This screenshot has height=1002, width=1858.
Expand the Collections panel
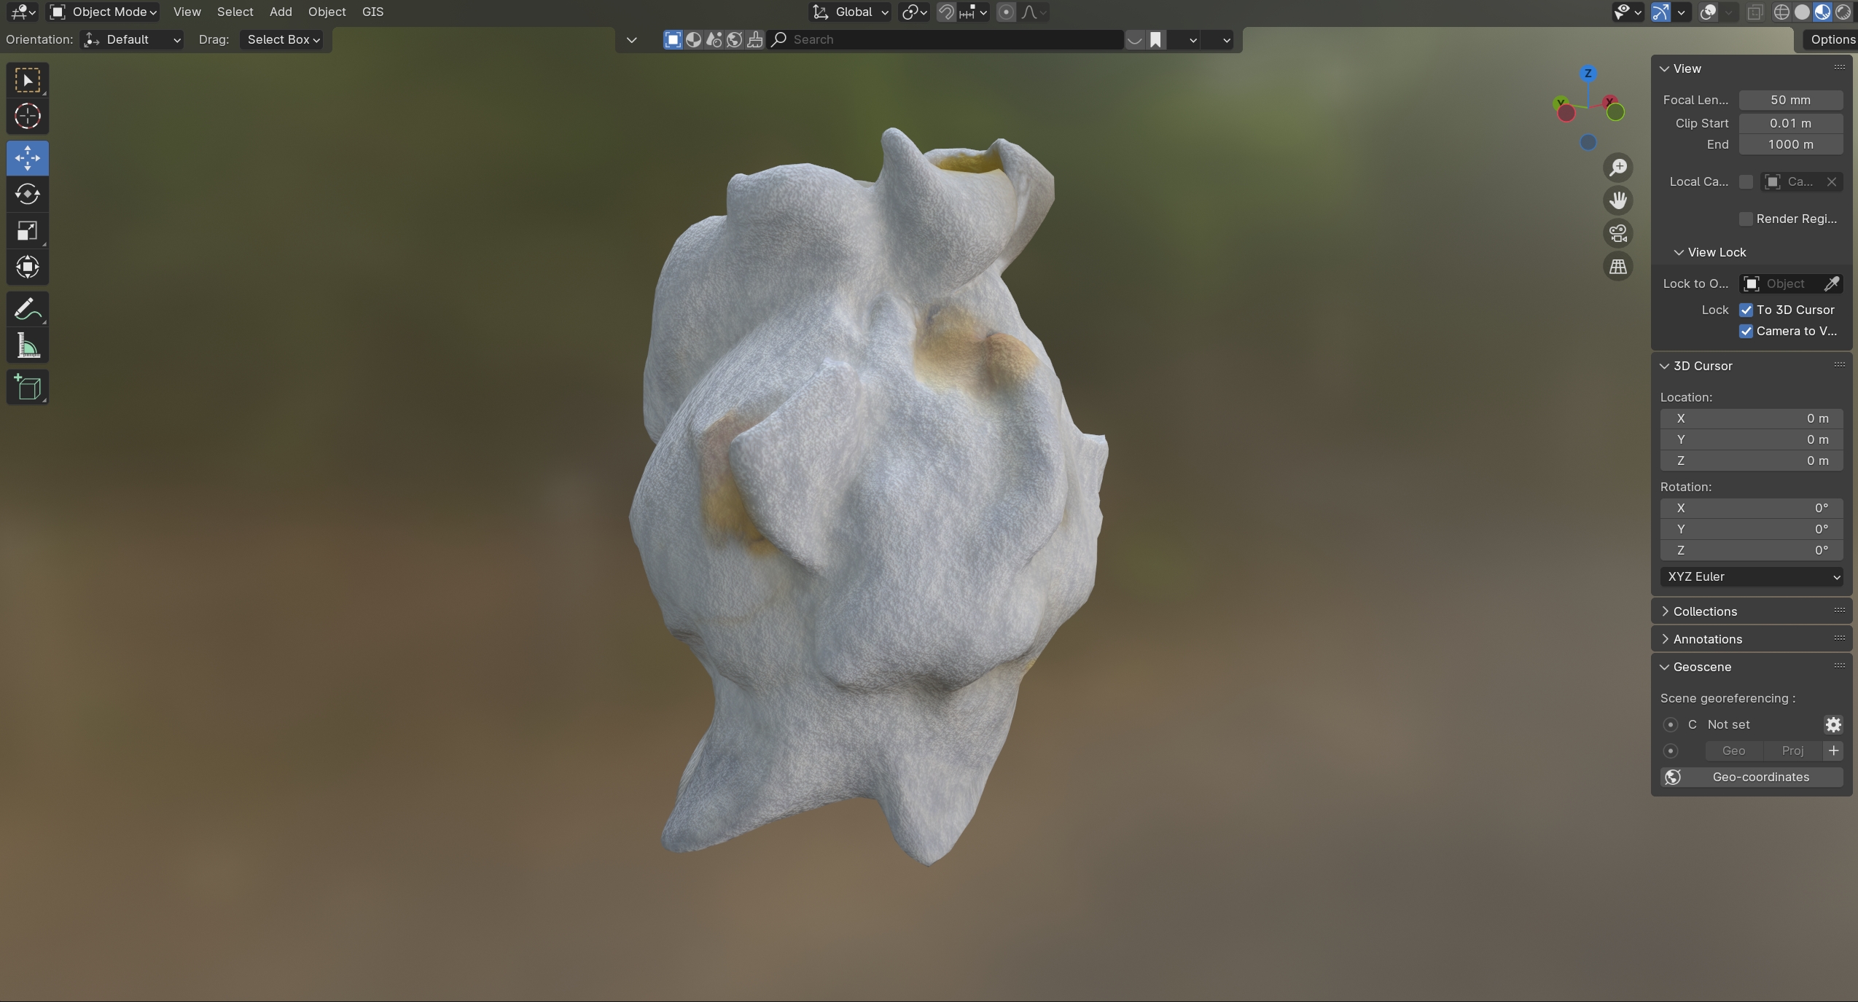(x=1704, y=611)
